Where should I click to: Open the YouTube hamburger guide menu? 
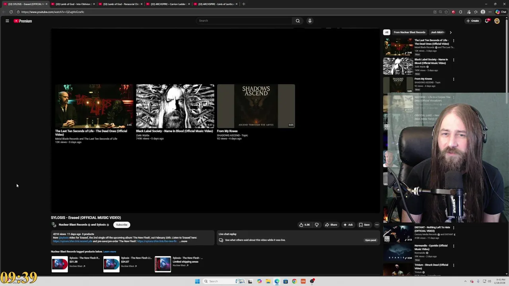pos(7,21)
